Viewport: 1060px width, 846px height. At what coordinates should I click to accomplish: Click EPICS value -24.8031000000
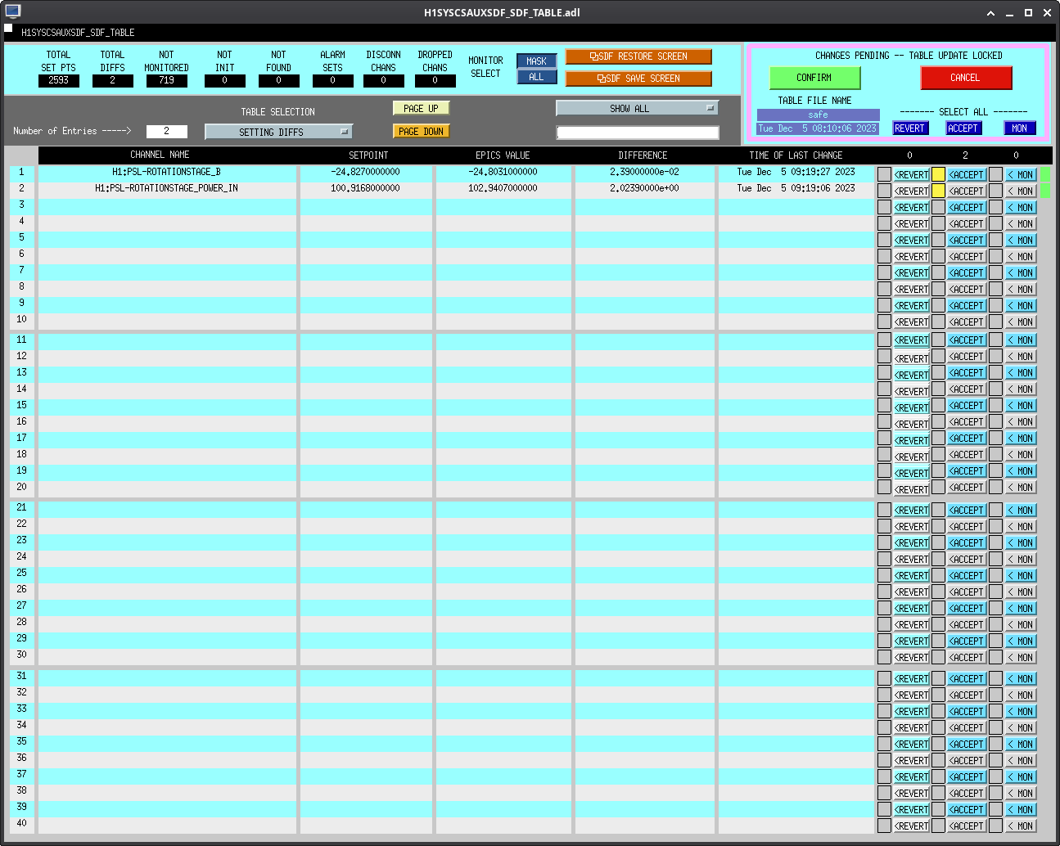(x=503, y=172)
